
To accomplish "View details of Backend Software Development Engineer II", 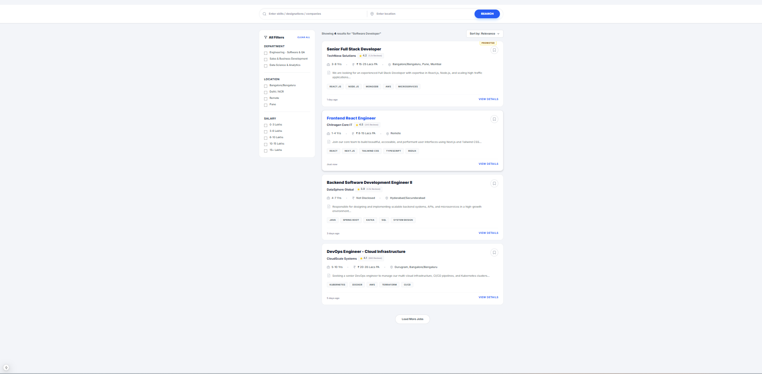I will [x=488, y=233].
